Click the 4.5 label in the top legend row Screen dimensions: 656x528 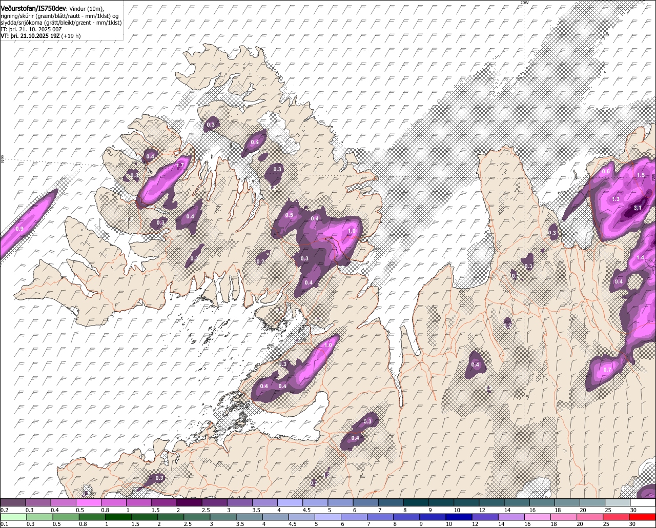click(x=306, y=510)
